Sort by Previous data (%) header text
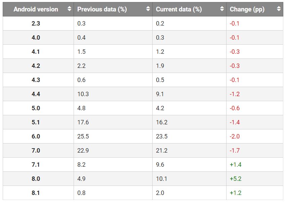286x203 pixels. (102, 9)
